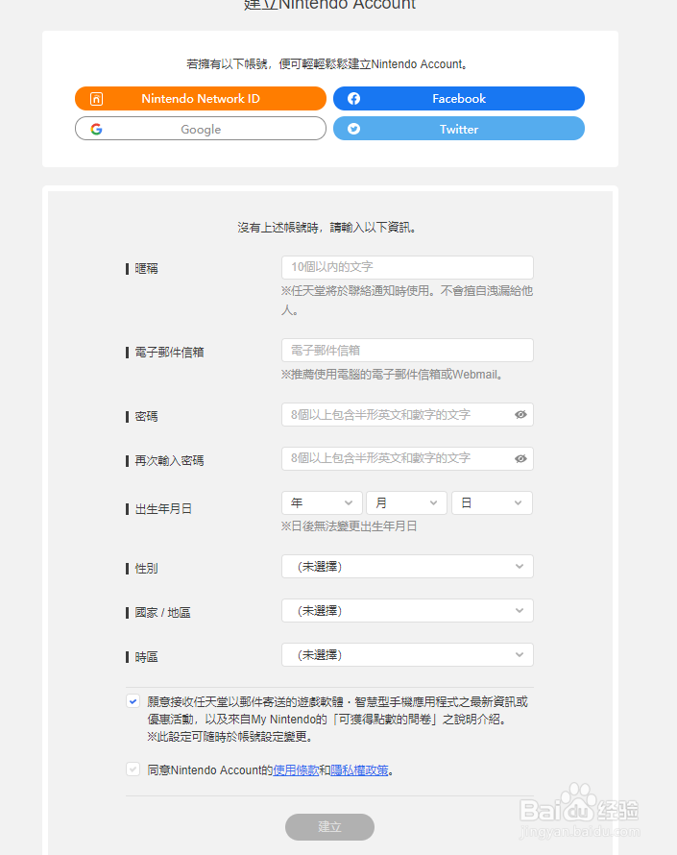Click the Facebook logo icon
Viewport: 677px width, 855px height.
tap(353, 99)
